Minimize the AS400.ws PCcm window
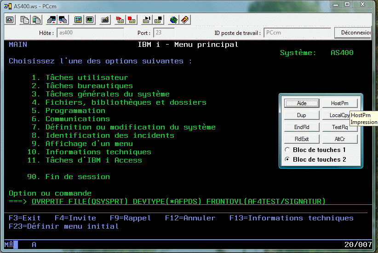The height and width of the screenshot is (253, 378). pos(336,4)
